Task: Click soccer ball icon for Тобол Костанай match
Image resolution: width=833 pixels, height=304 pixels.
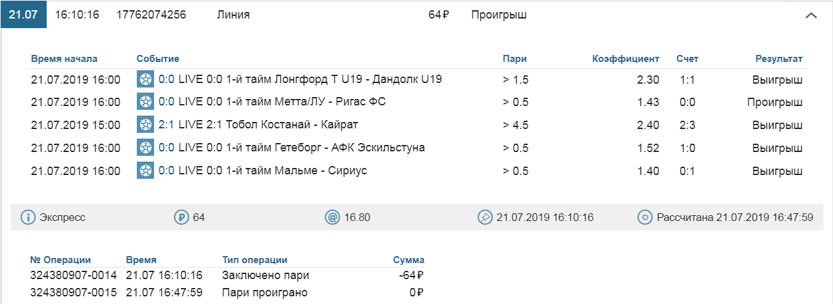Action: pyautogui.click(x=145, y=125)
